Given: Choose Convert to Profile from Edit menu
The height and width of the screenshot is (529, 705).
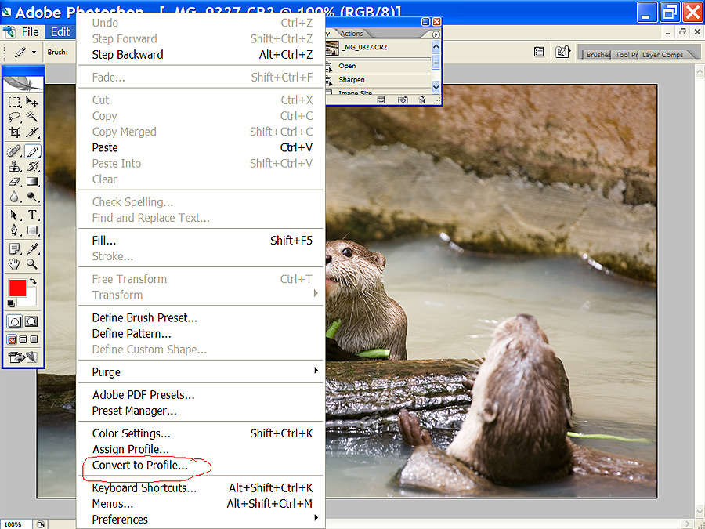Looking at the screenshot, I should 139,466.
